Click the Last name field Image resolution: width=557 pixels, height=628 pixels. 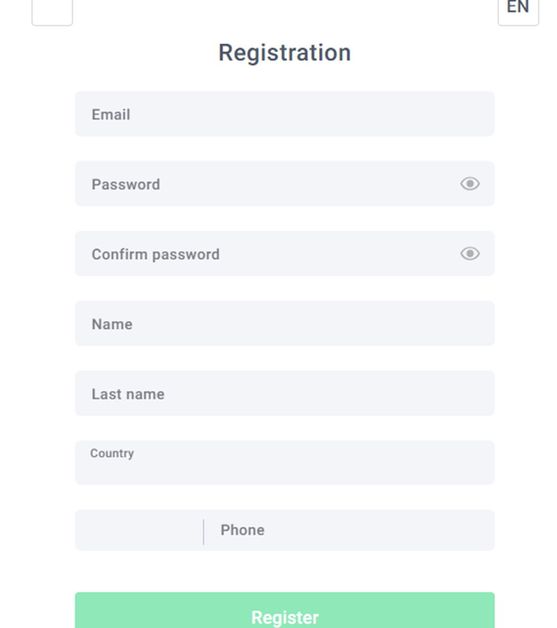click(284, 393)
